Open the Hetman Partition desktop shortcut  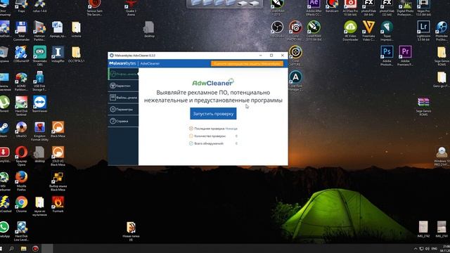click(39, 32)
